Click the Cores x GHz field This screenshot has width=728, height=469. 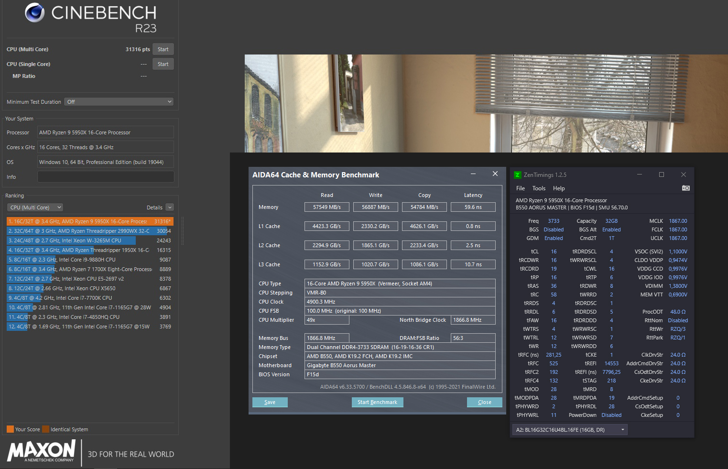[x=106, y=147]
